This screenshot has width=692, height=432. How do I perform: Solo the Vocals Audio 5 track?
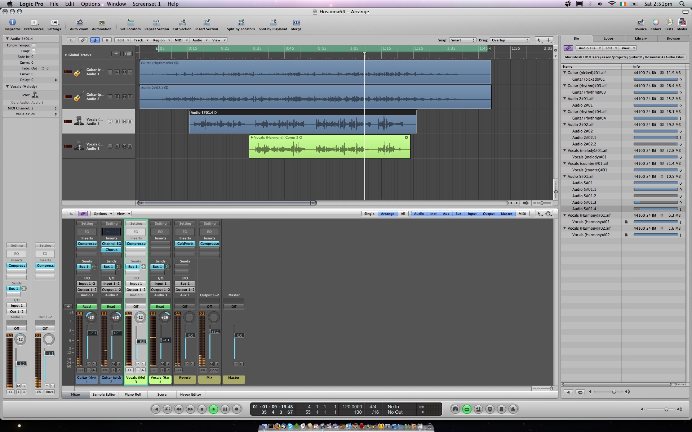click(130, 121)
